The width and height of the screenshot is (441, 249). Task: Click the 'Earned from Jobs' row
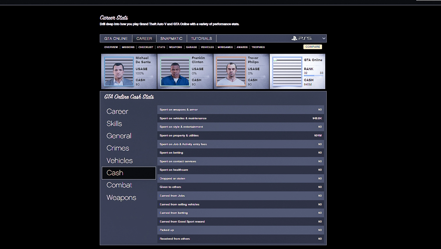(x=241, y=196)
